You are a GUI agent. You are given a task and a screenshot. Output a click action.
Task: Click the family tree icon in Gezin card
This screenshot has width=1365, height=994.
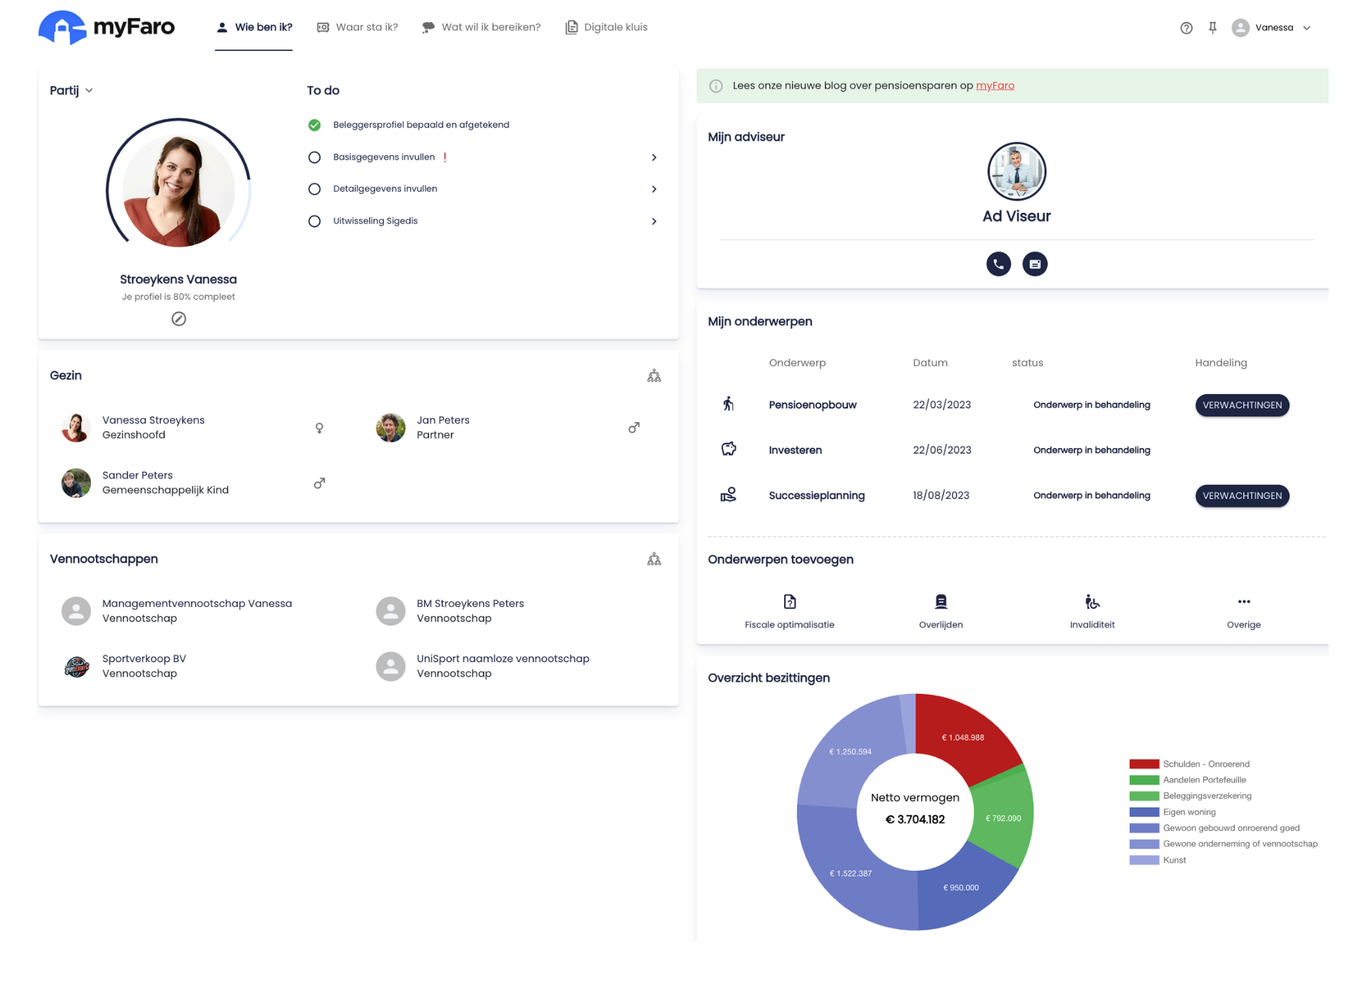[654, 375]
